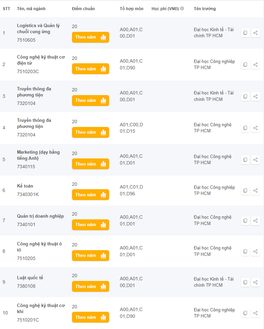The height and width of the screenshot is (329, 264).
Task: Share the Luật quốc tế row
Action: (256, 282)
